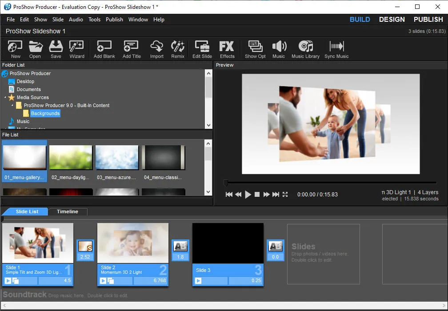Open the Music Library

pos(305,49)
